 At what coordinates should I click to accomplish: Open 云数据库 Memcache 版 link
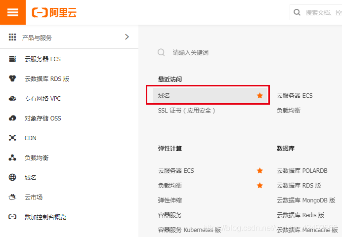point(307,230)
